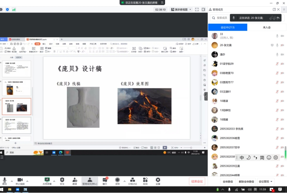Start recording with the 录制 icon

117,181
